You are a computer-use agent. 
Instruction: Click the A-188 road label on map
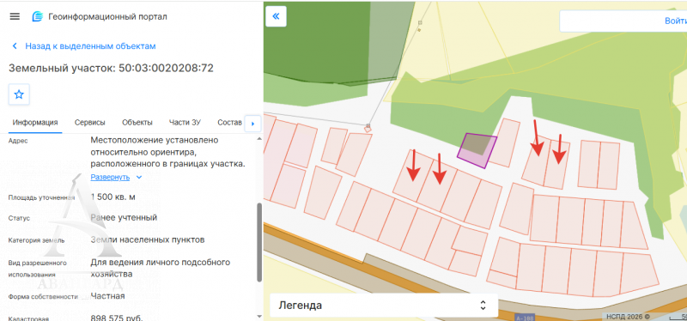point(525,318)
